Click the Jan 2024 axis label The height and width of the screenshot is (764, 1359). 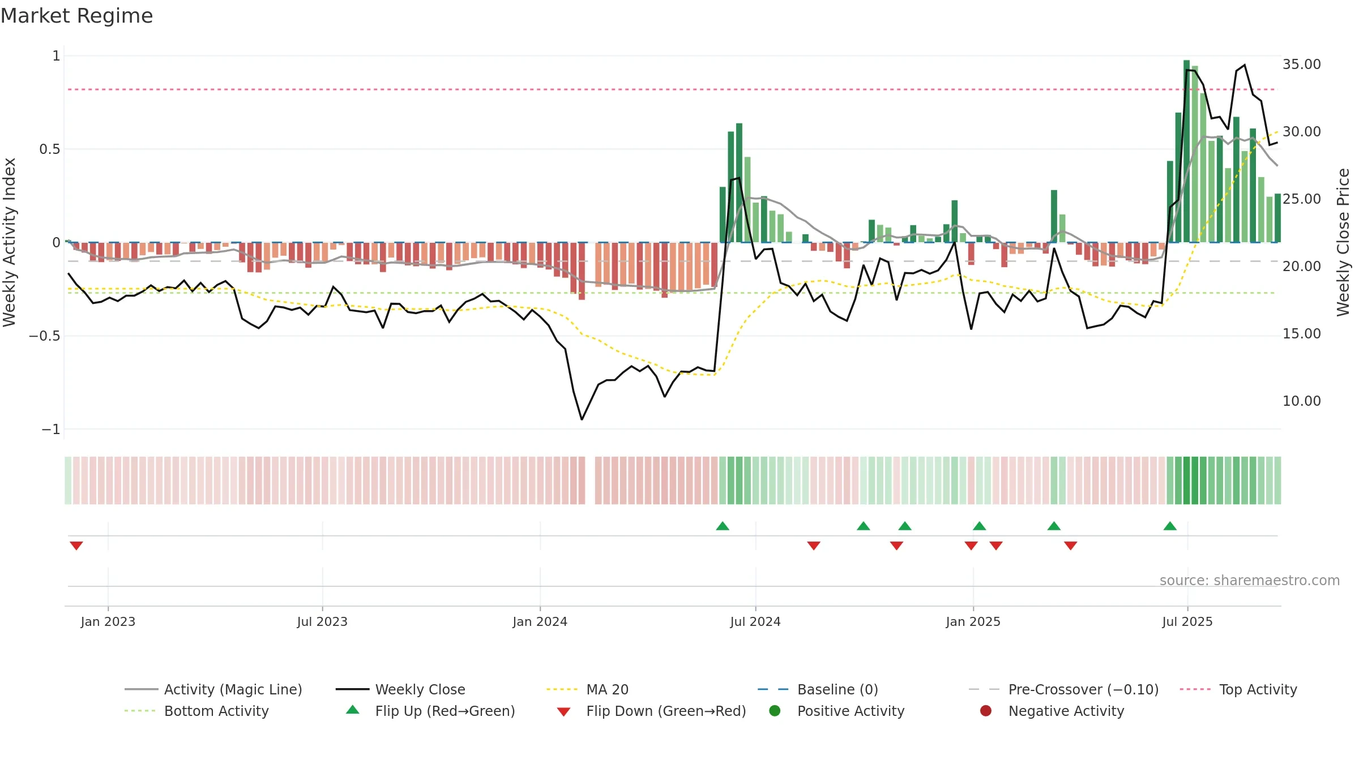(540, 621)
